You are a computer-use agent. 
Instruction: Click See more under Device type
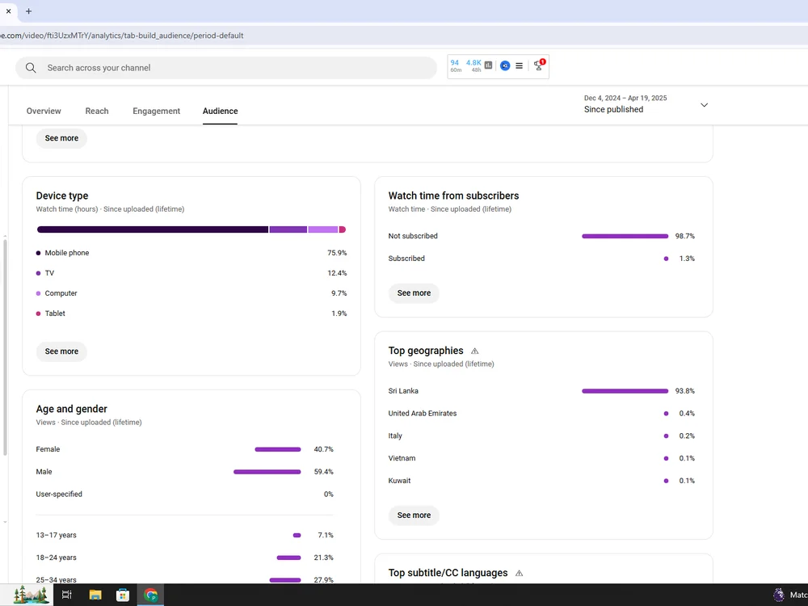click(x=61, y=351)
